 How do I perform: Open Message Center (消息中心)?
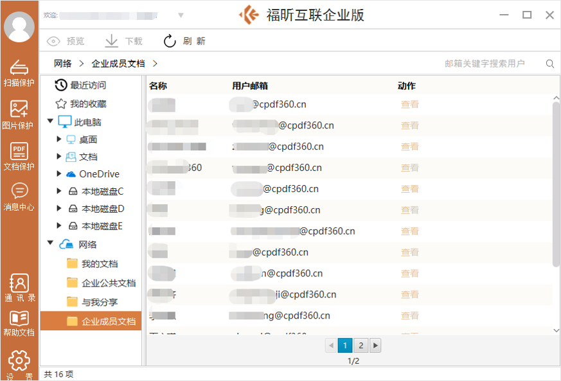19,197
